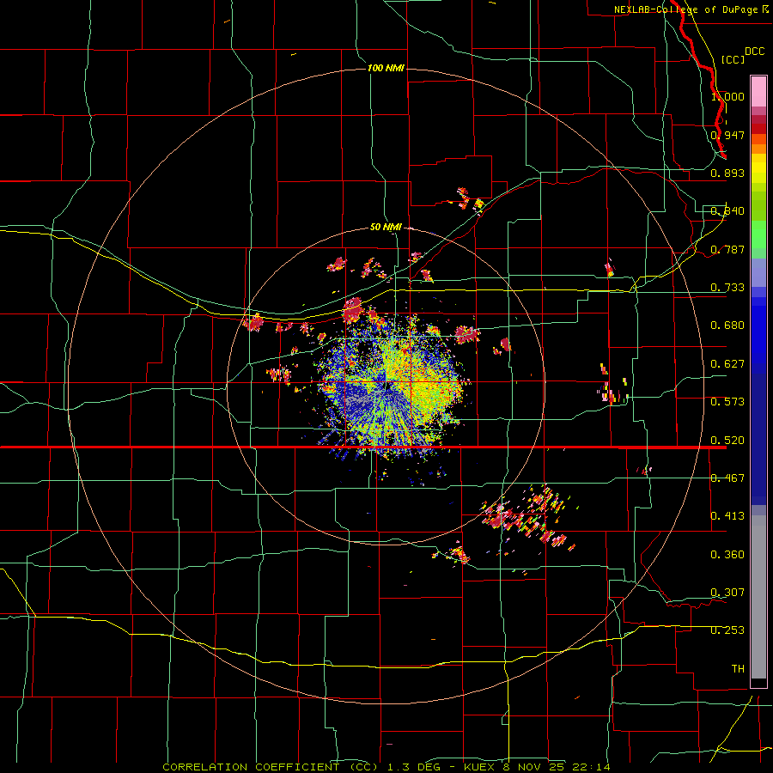The width and height of the screenshot is (773, 773).
Task: Click the CORRELATION COEFFICIENT (CC) caption text
Action: (271, 767)
